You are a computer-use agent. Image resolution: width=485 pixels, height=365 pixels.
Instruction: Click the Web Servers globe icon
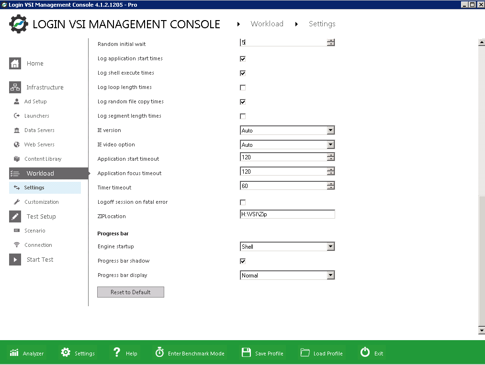(x=17, y=144)
